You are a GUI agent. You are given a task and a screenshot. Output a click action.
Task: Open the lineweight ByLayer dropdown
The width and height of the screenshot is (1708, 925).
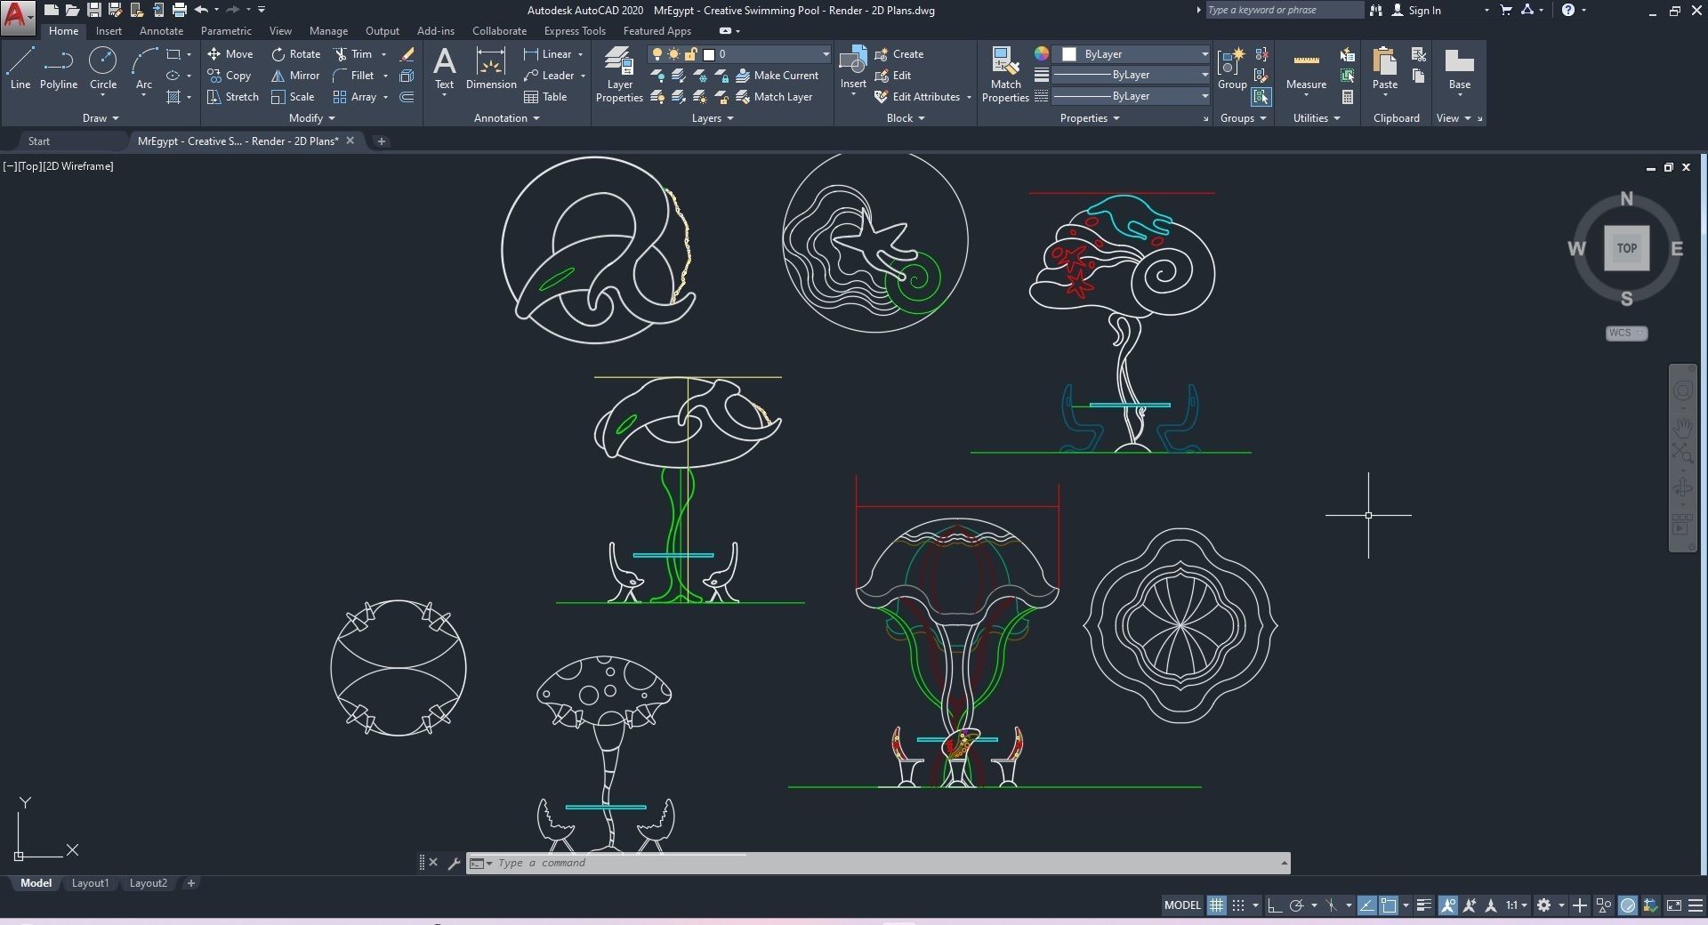point(1132,76)
